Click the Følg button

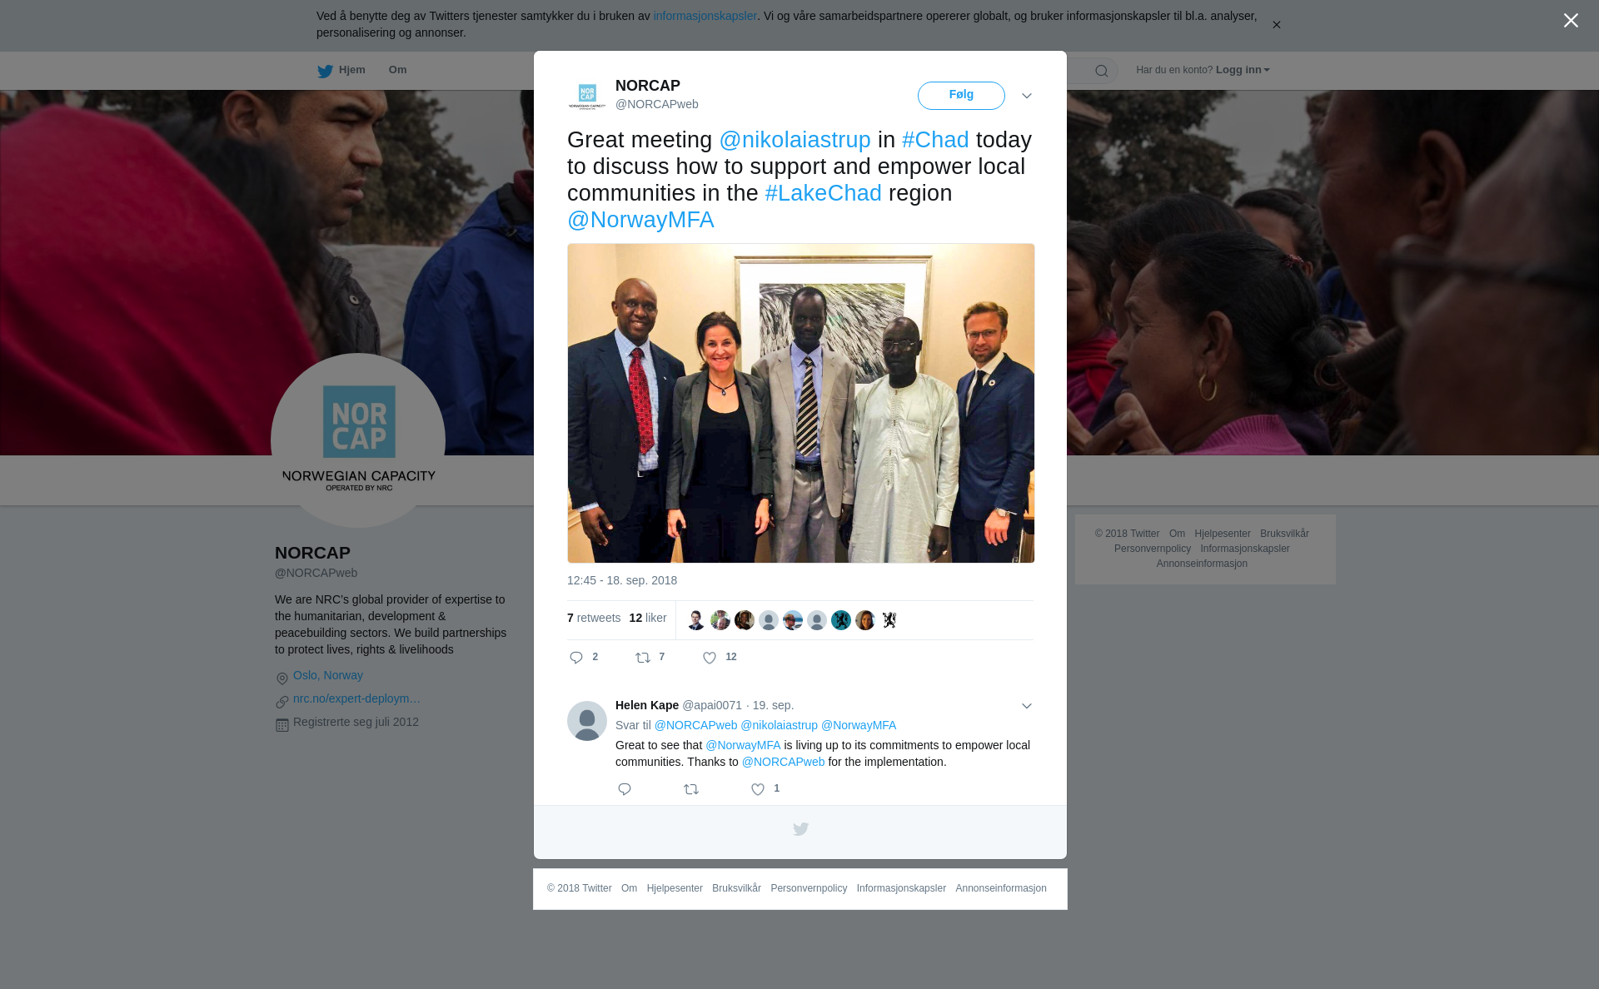961,96
